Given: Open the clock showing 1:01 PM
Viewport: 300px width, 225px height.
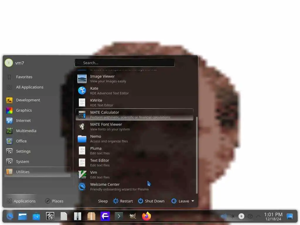Looking at the screenshot, I should (273, 217).
